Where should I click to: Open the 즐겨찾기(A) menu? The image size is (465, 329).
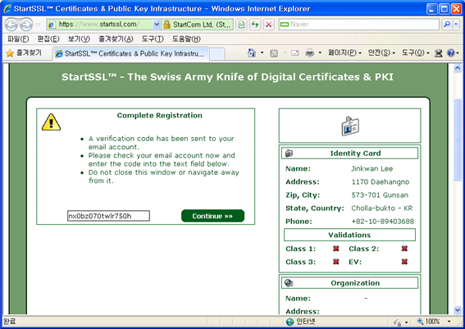tap(116, 39)
